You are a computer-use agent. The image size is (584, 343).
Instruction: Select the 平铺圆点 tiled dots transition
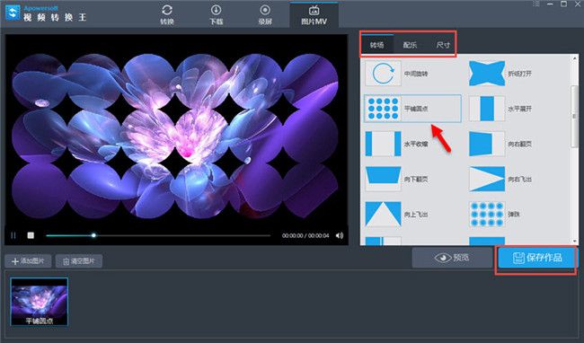click(412, 109)
